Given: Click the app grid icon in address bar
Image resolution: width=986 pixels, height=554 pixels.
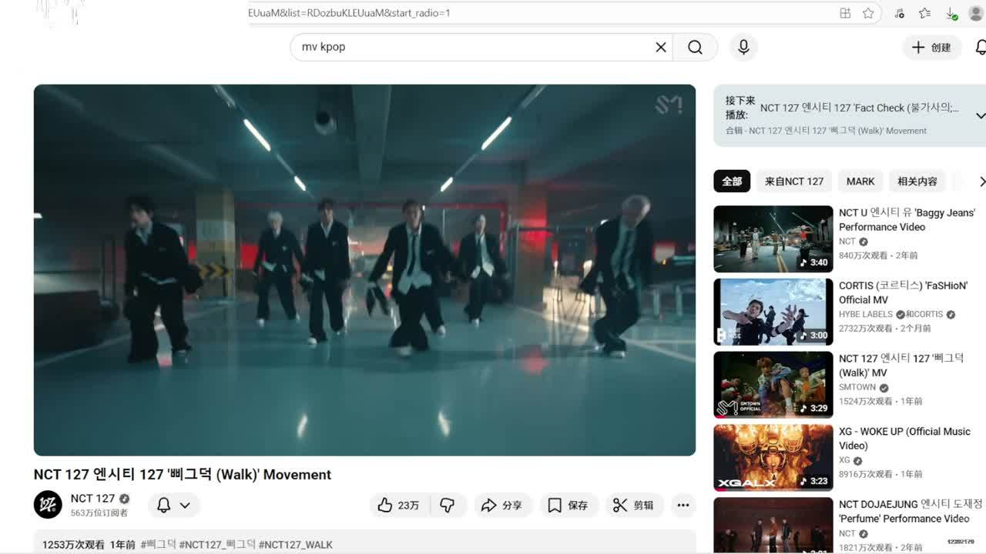Looking at the screenshot, I should (845, 13).
